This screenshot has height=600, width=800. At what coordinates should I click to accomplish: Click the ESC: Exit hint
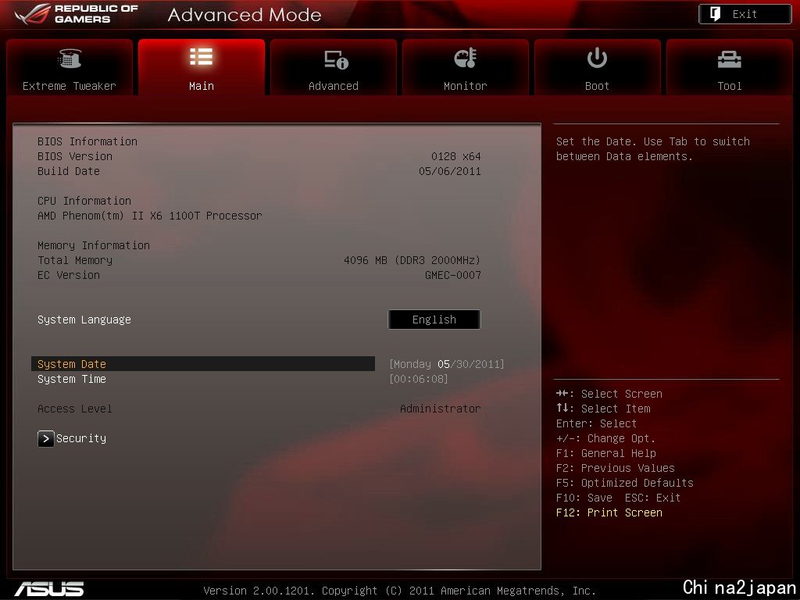coord(652,498)
